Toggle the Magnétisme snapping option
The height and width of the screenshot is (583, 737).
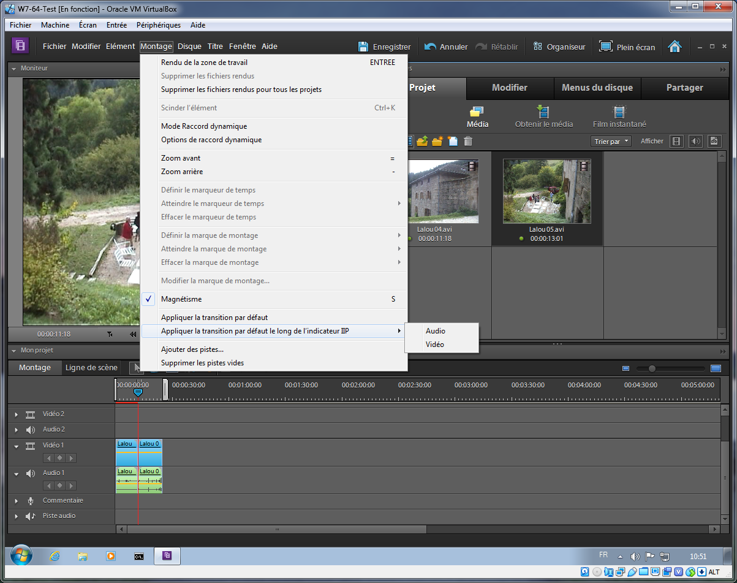click(181, 299)
